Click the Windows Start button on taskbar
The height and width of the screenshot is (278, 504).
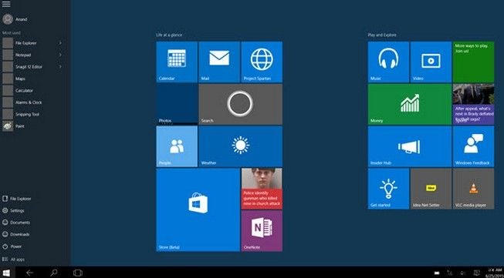point(6,273)
